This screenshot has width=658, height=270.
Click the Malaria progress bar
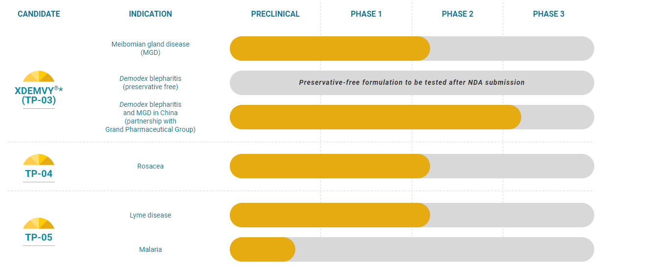click(x=412, y=249)
